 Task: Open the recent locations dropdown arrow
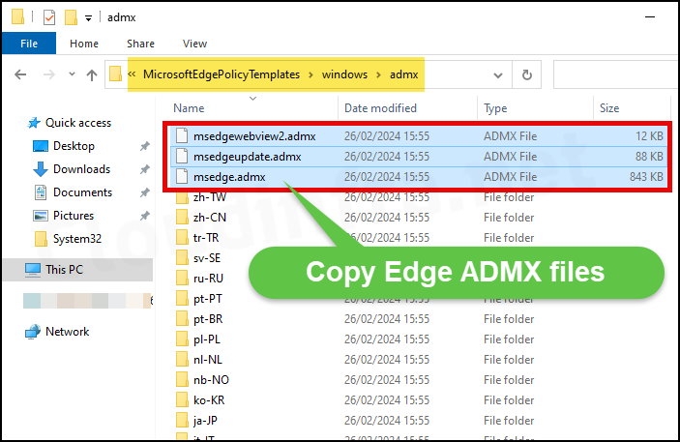pos(72,74)
